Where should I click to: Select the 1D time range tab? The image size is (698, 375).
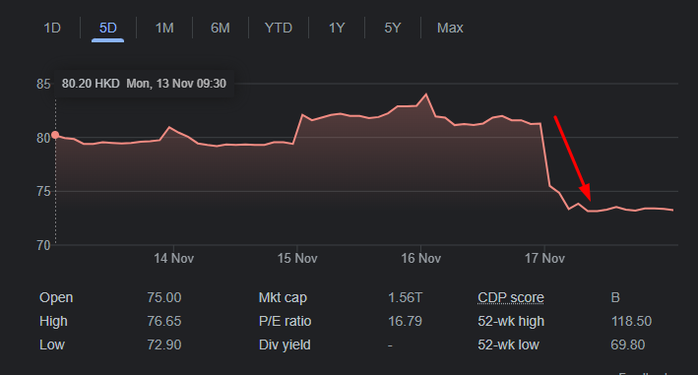52,28
